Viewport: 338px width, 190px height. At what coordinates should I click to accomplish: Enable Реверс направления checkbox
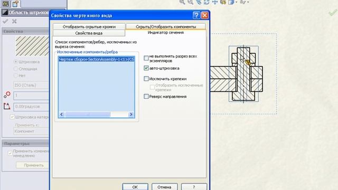click(x=146, y=96)
